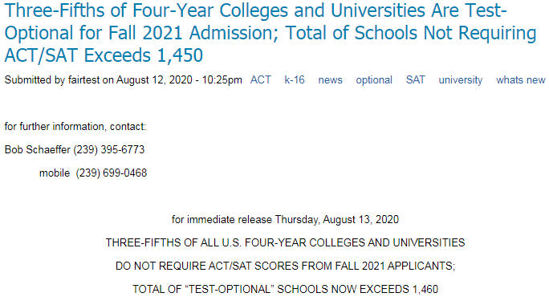Click the 'for further information, contact:' line

pyautogui.click(x=75, y=126)
